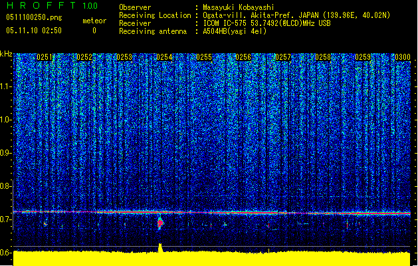Click the Receiving Location label

pos(155,15)
